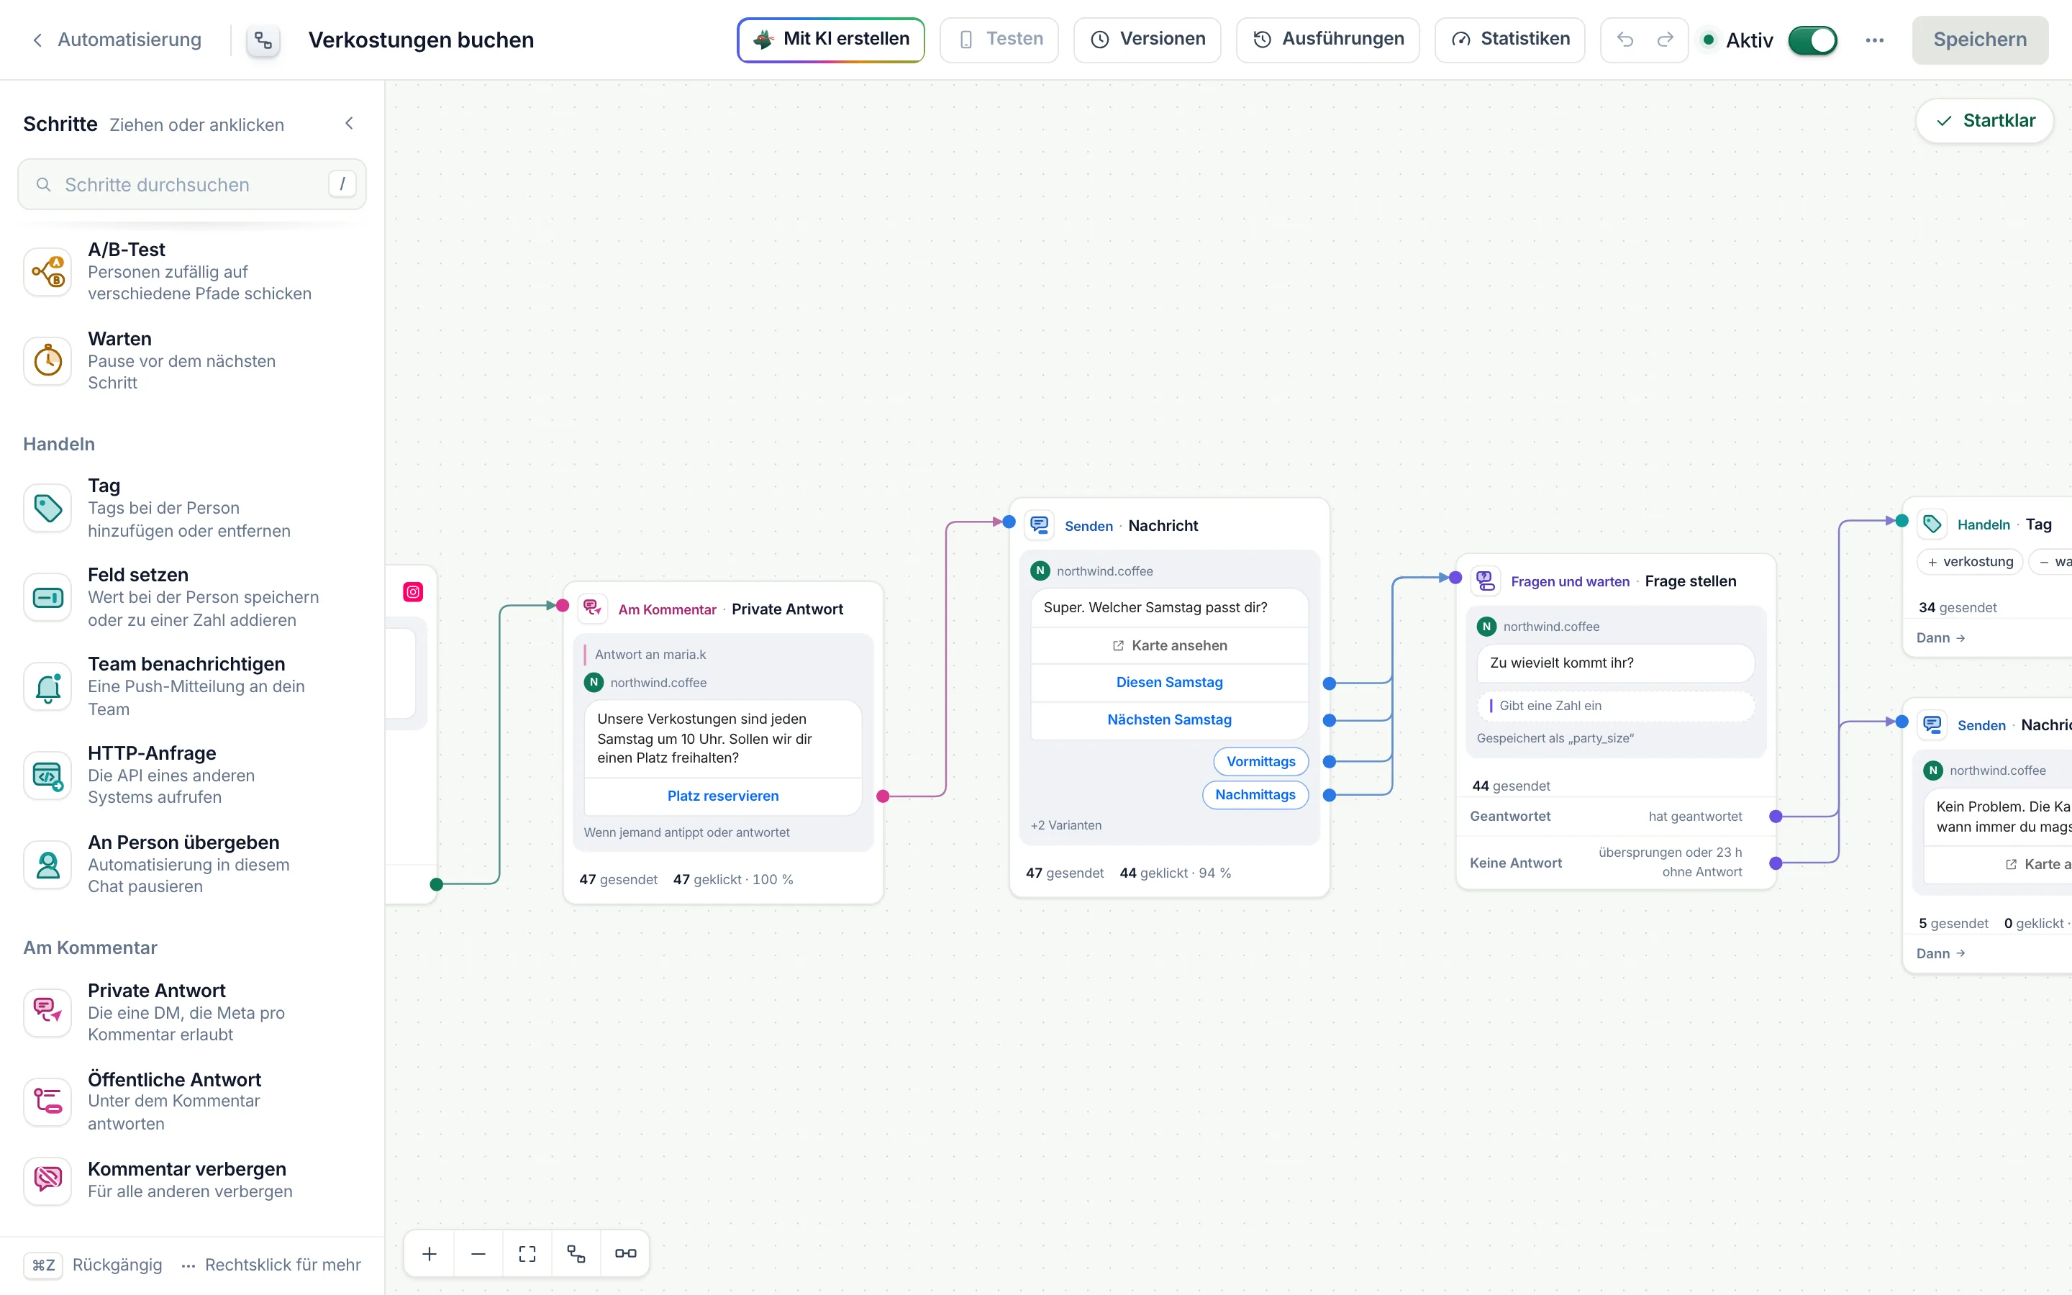Click the Vormittags quick reply
Screen dimensions: 2072x1295
[x=1260, y=761]
